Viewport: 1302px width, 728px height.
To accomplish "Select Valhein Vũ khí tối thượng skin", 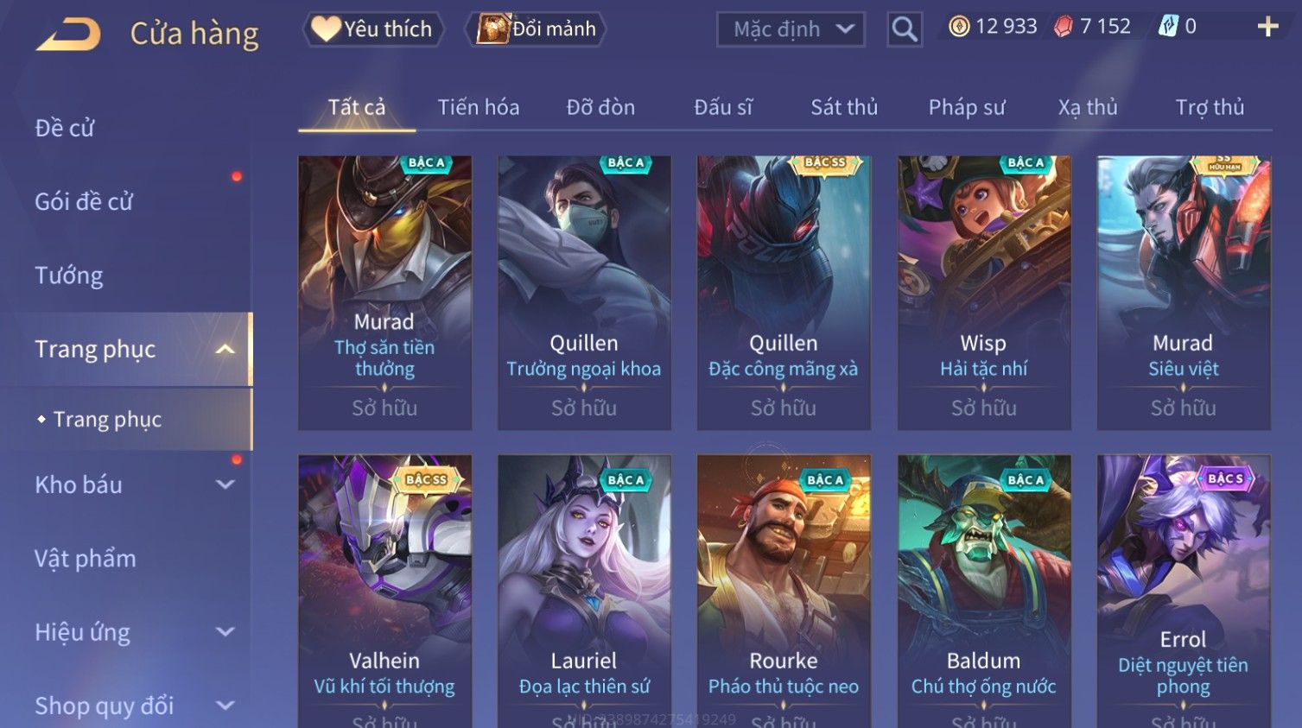I will [384, 592].
